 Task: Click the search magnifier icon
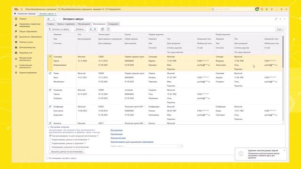(x=213, y=9)
